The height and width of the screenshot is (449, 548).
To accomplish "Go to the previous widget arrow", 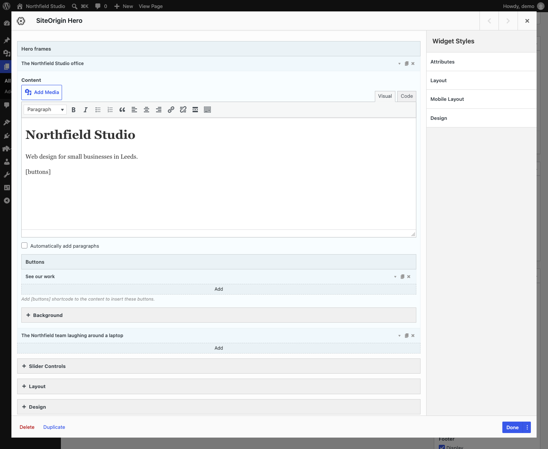I will [x=489, y=21].
